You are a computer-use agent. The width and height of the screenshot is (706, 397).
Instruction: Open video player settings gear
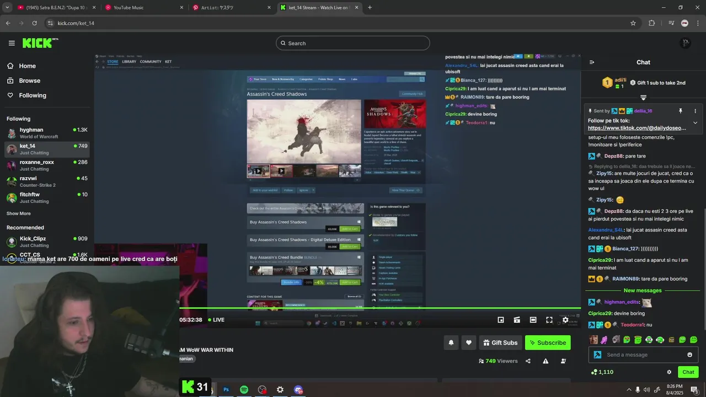coord(565,320)
